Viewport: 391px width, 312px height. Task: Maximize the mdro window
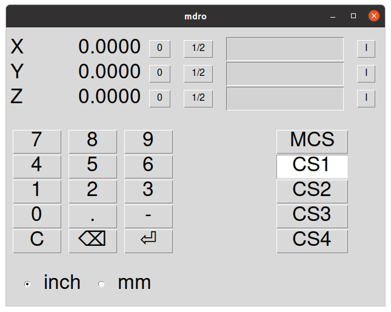353,16
